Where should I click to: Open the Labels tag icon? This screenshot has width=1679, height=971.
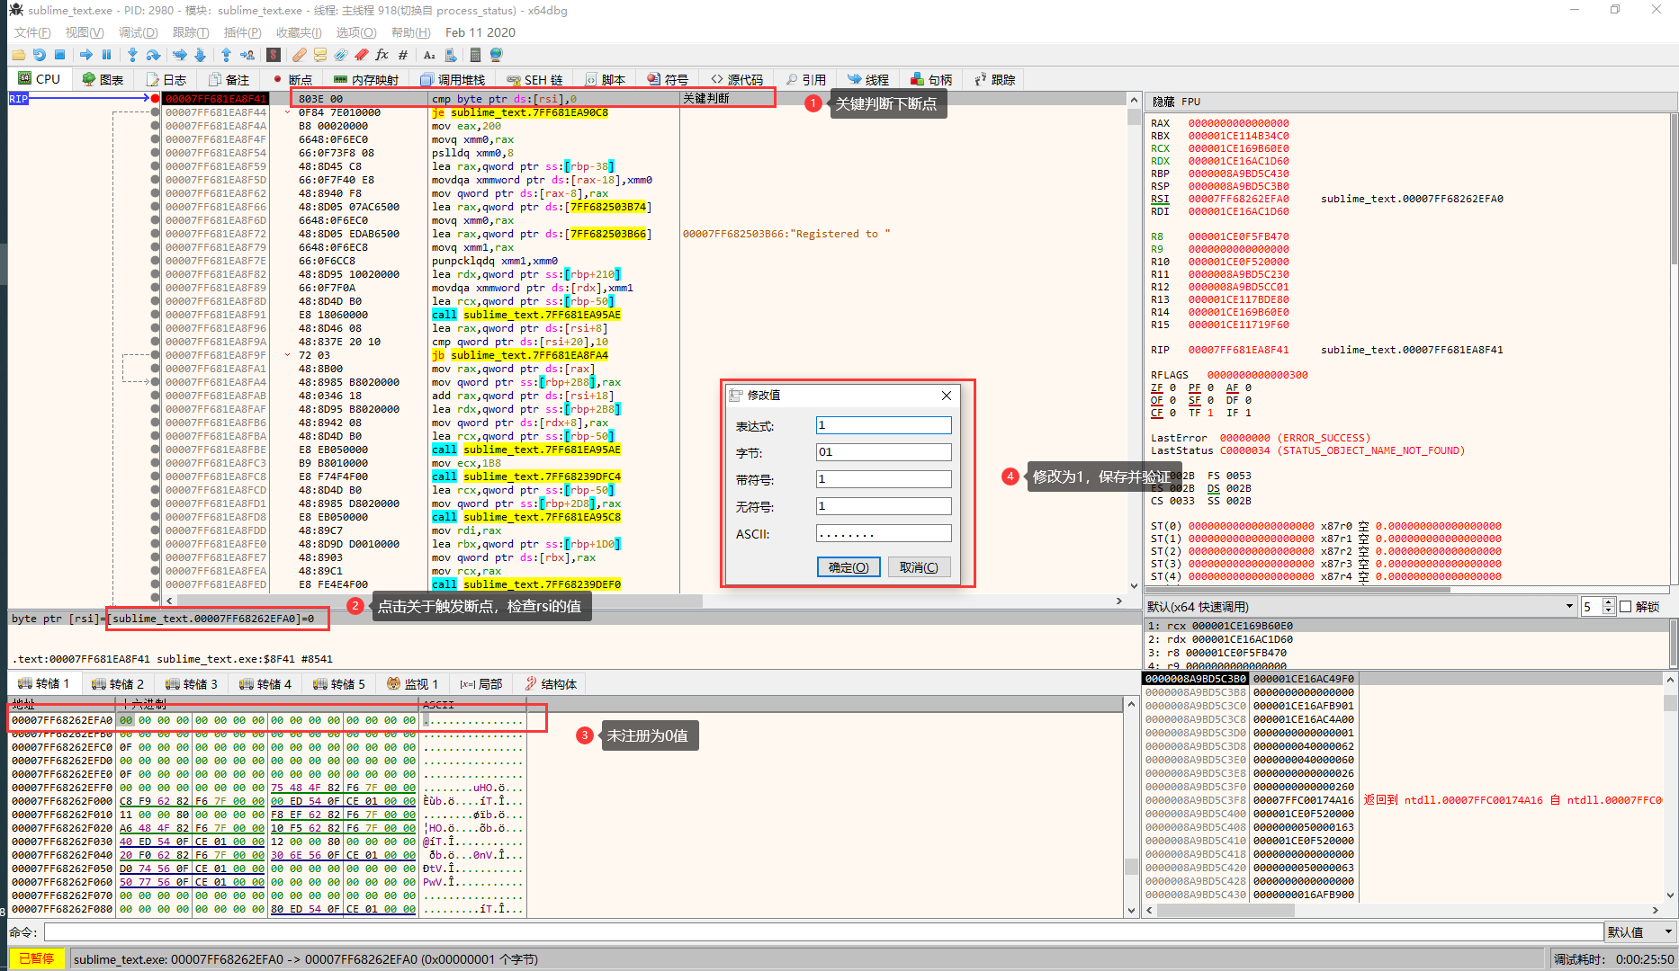pos(341,55)
